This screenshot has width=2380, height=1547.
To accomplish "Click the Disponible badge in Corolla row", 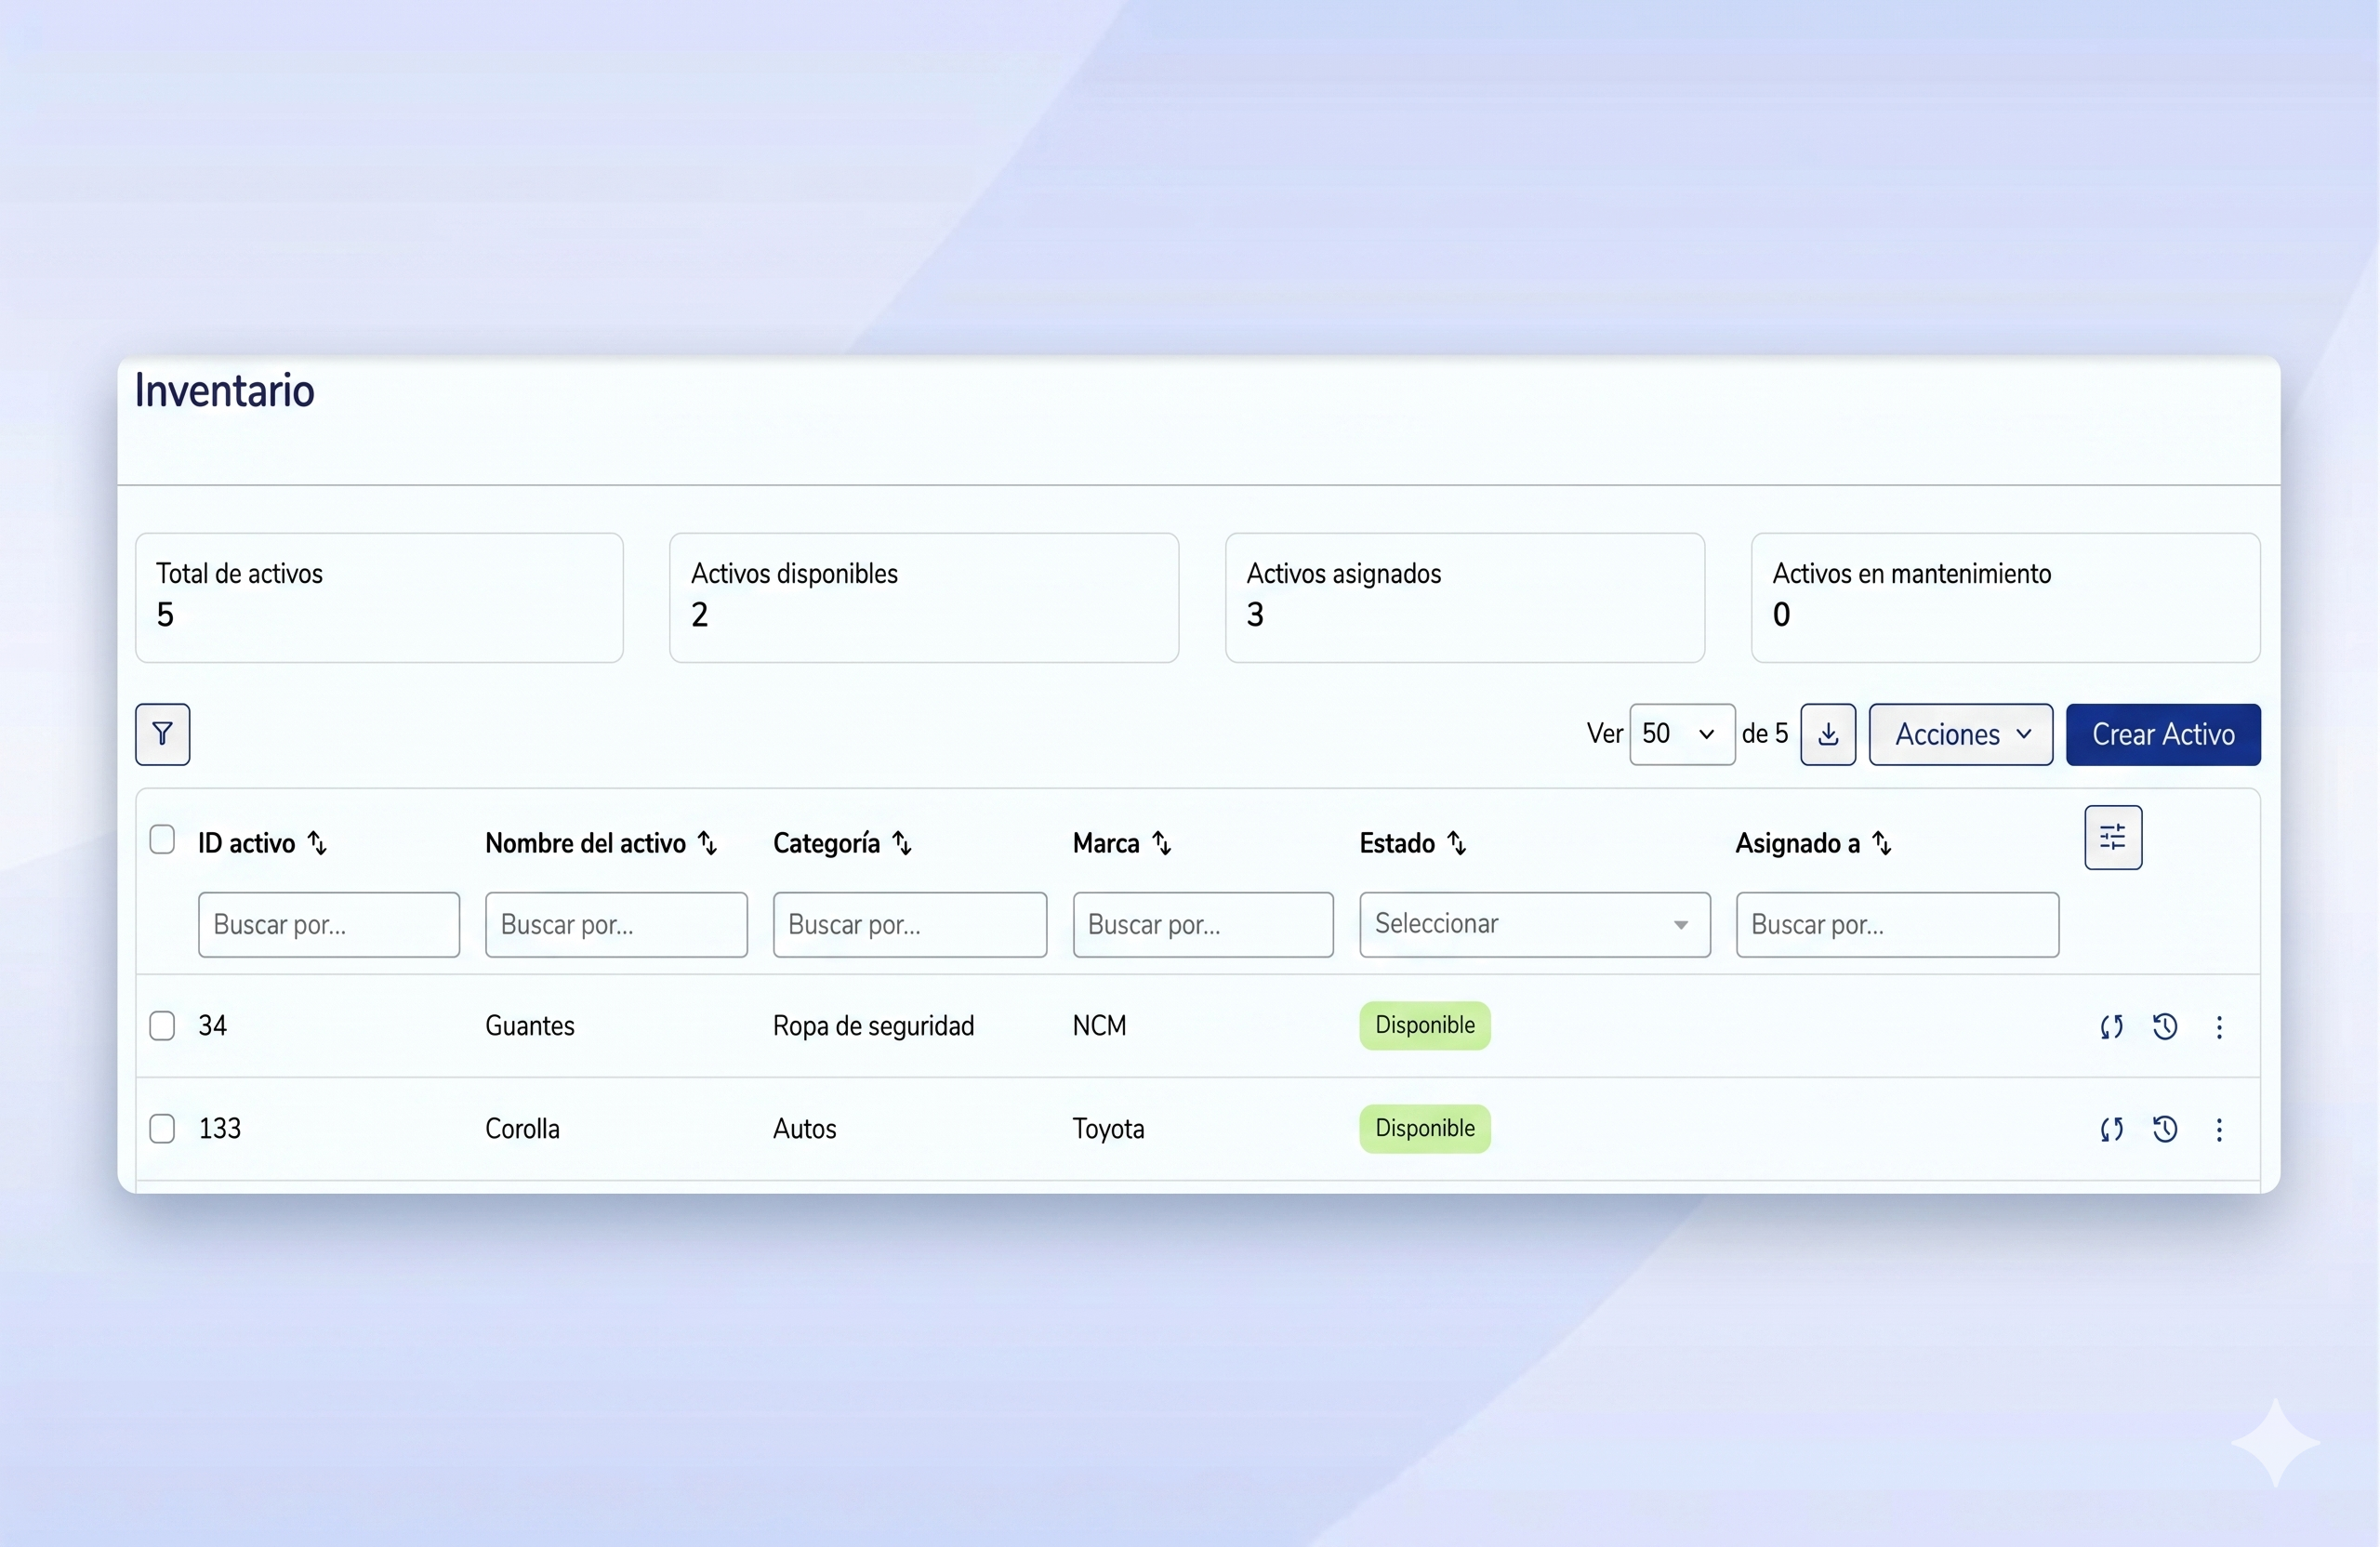I will 1425,1128.
